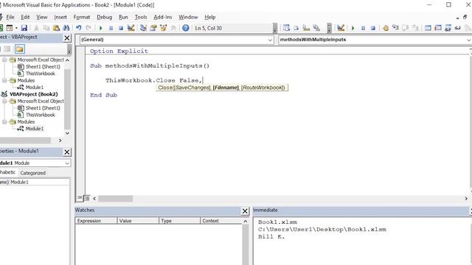Close the Properties panel

point(67,152)
